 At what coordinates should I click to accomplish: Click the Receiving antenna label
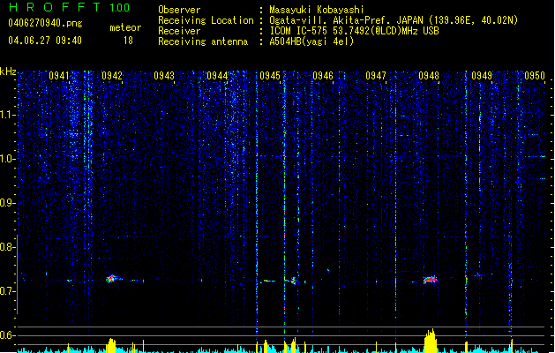click(x=203, y=41)
